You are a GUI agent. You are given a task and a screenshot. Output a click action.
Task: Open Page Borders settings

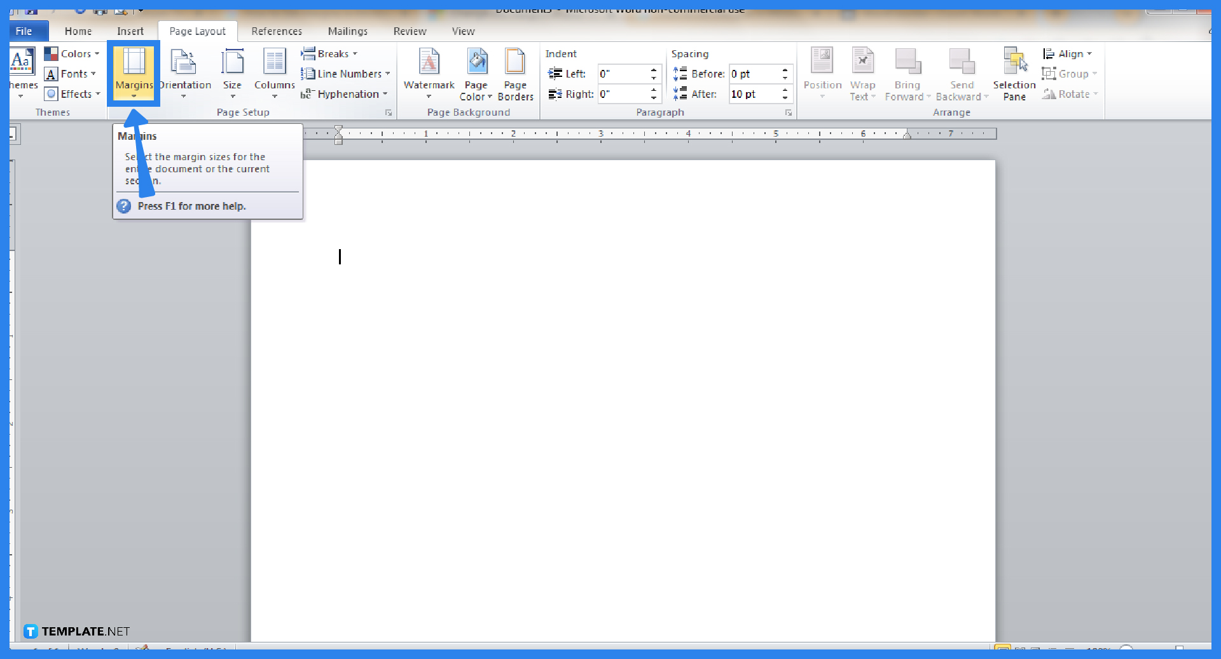(x=515, y=73)
